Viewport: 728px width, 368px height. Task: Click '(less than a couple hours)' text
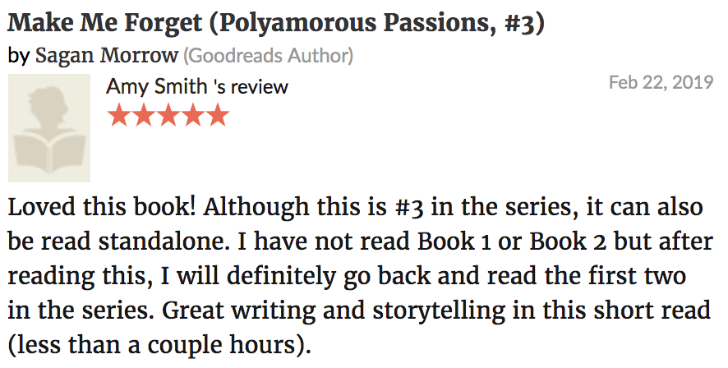[159, 345]
